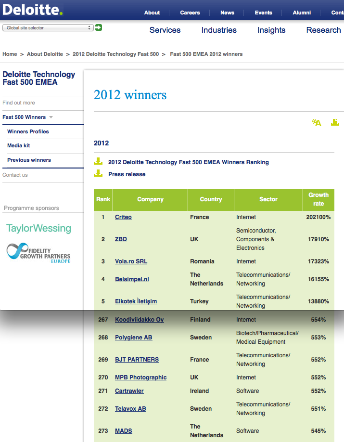This screenshot has height=442, width=344.
Task: Open the Koodiviidakko Oy company link
Action: click(x=139, y=319)
